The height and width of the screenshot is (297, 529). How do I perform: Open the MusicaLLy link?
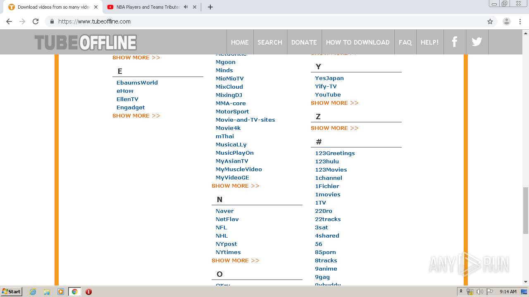(231, 144)
